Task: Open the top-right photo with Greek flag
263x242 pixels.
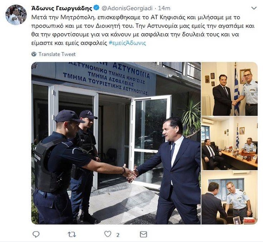Action: 230,89
